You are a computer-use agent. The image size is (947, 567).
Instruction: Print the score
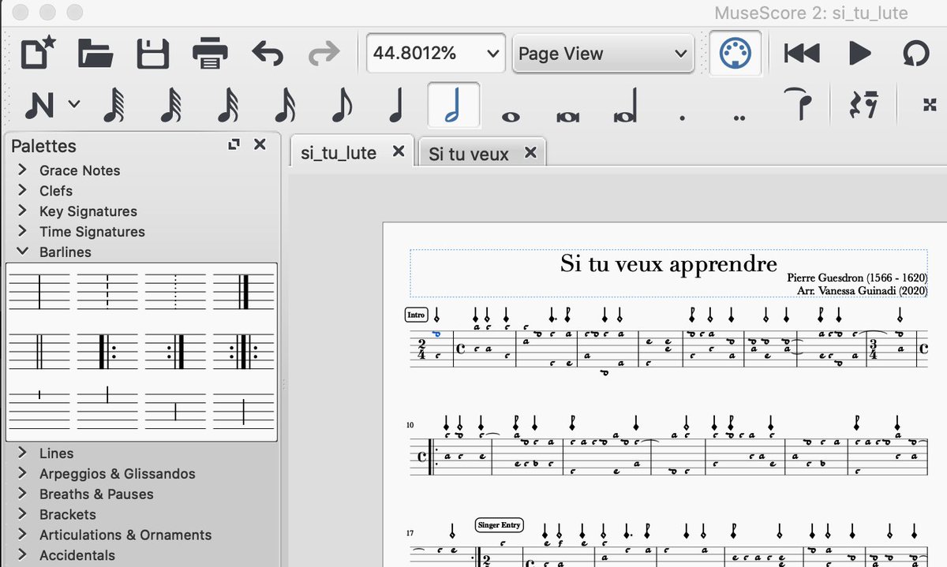211,54
